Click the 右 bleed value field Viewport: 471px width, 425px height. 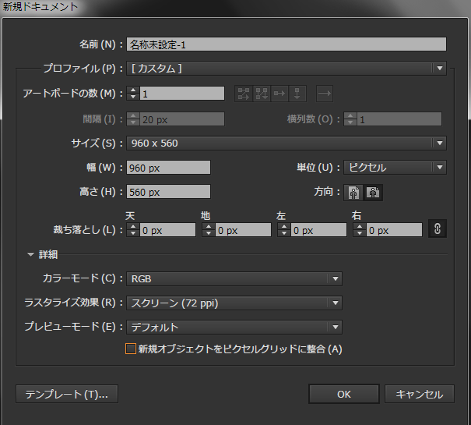(x=394, y=230)
